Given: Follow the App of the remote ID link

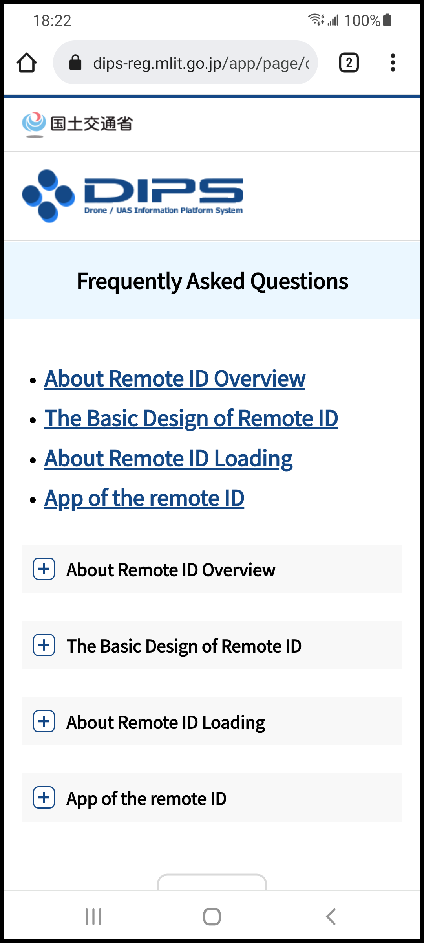Looking at the screenshot, I should (144, 499).
